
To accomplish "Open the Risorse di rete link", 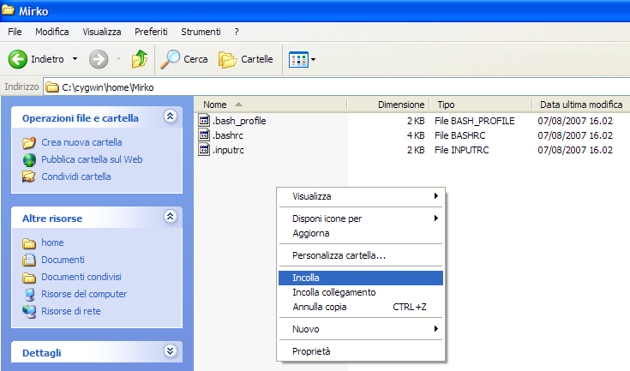I will 70,311.
